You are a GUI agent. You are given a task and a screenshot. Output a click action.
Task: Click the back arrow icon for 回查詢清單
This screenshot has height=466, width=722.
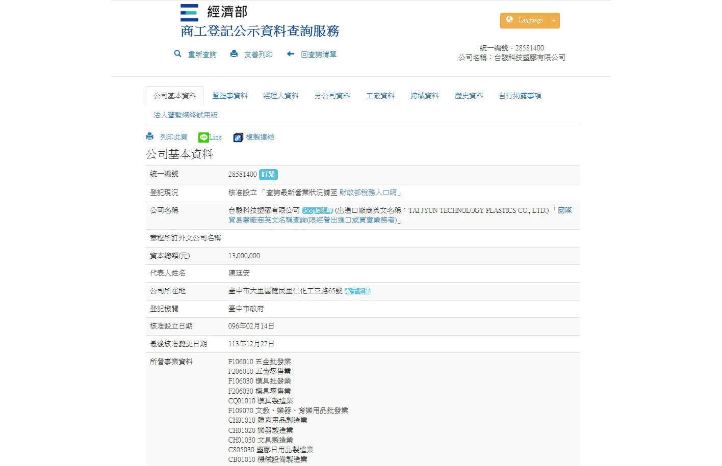[290, 53]
